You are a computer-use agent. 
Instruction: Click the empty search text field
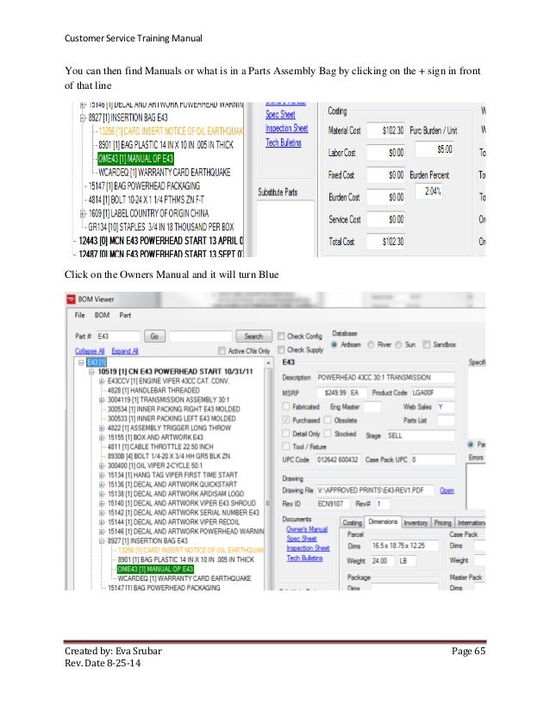tap(200, 337)
